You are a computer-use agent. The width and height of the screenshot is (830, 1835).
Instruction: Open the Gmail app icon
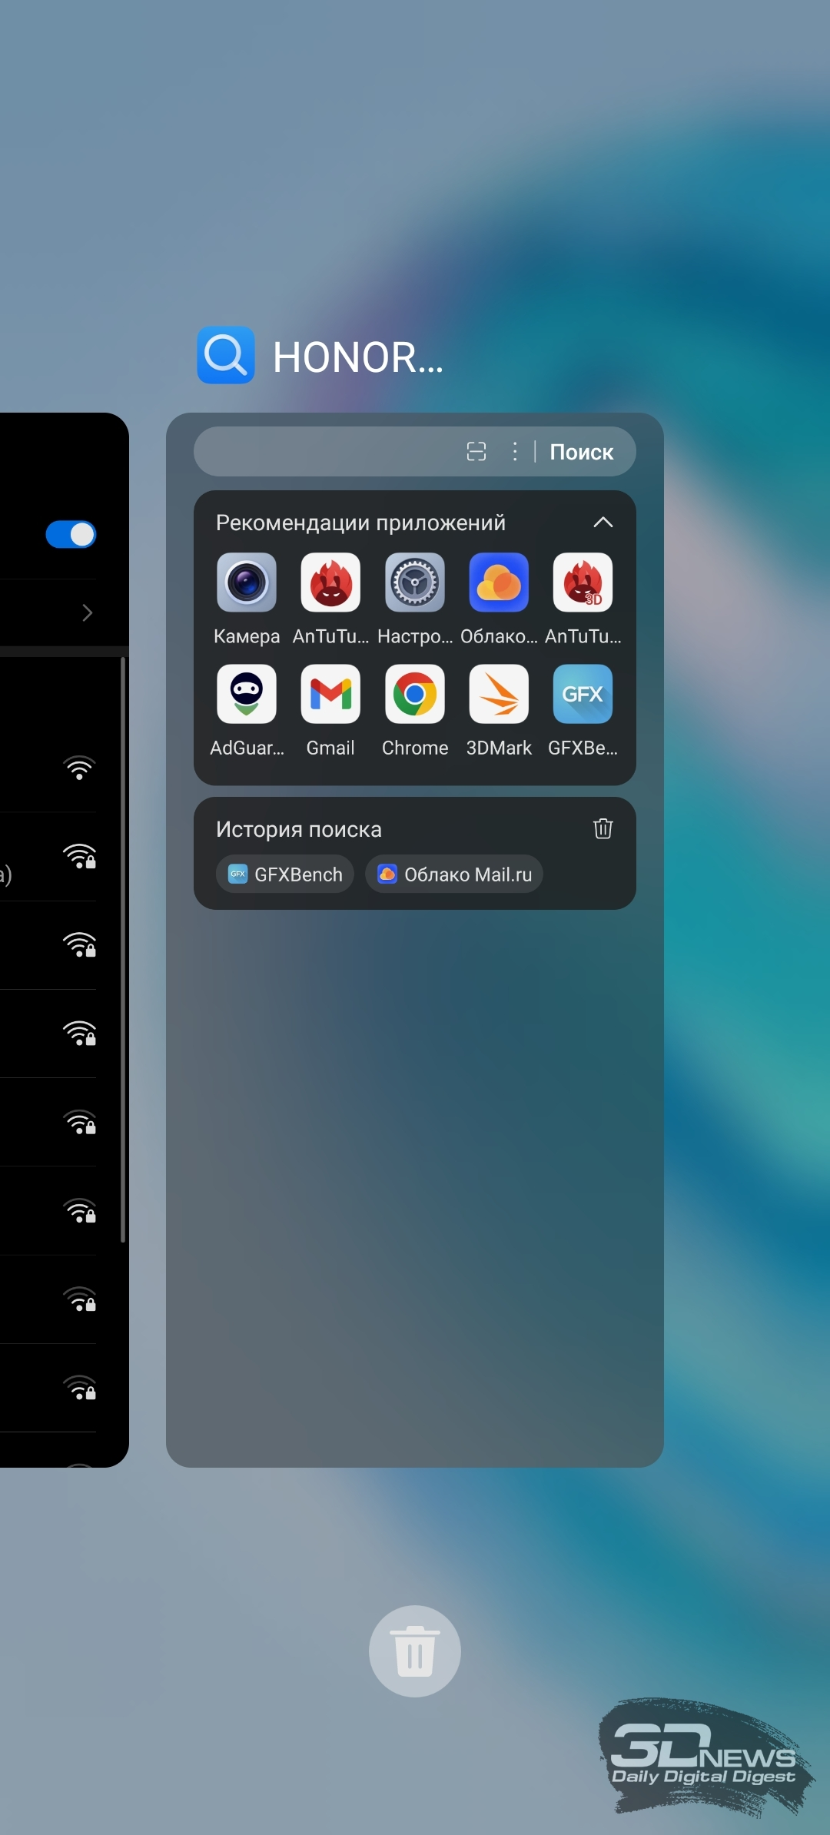click(330, 694)
